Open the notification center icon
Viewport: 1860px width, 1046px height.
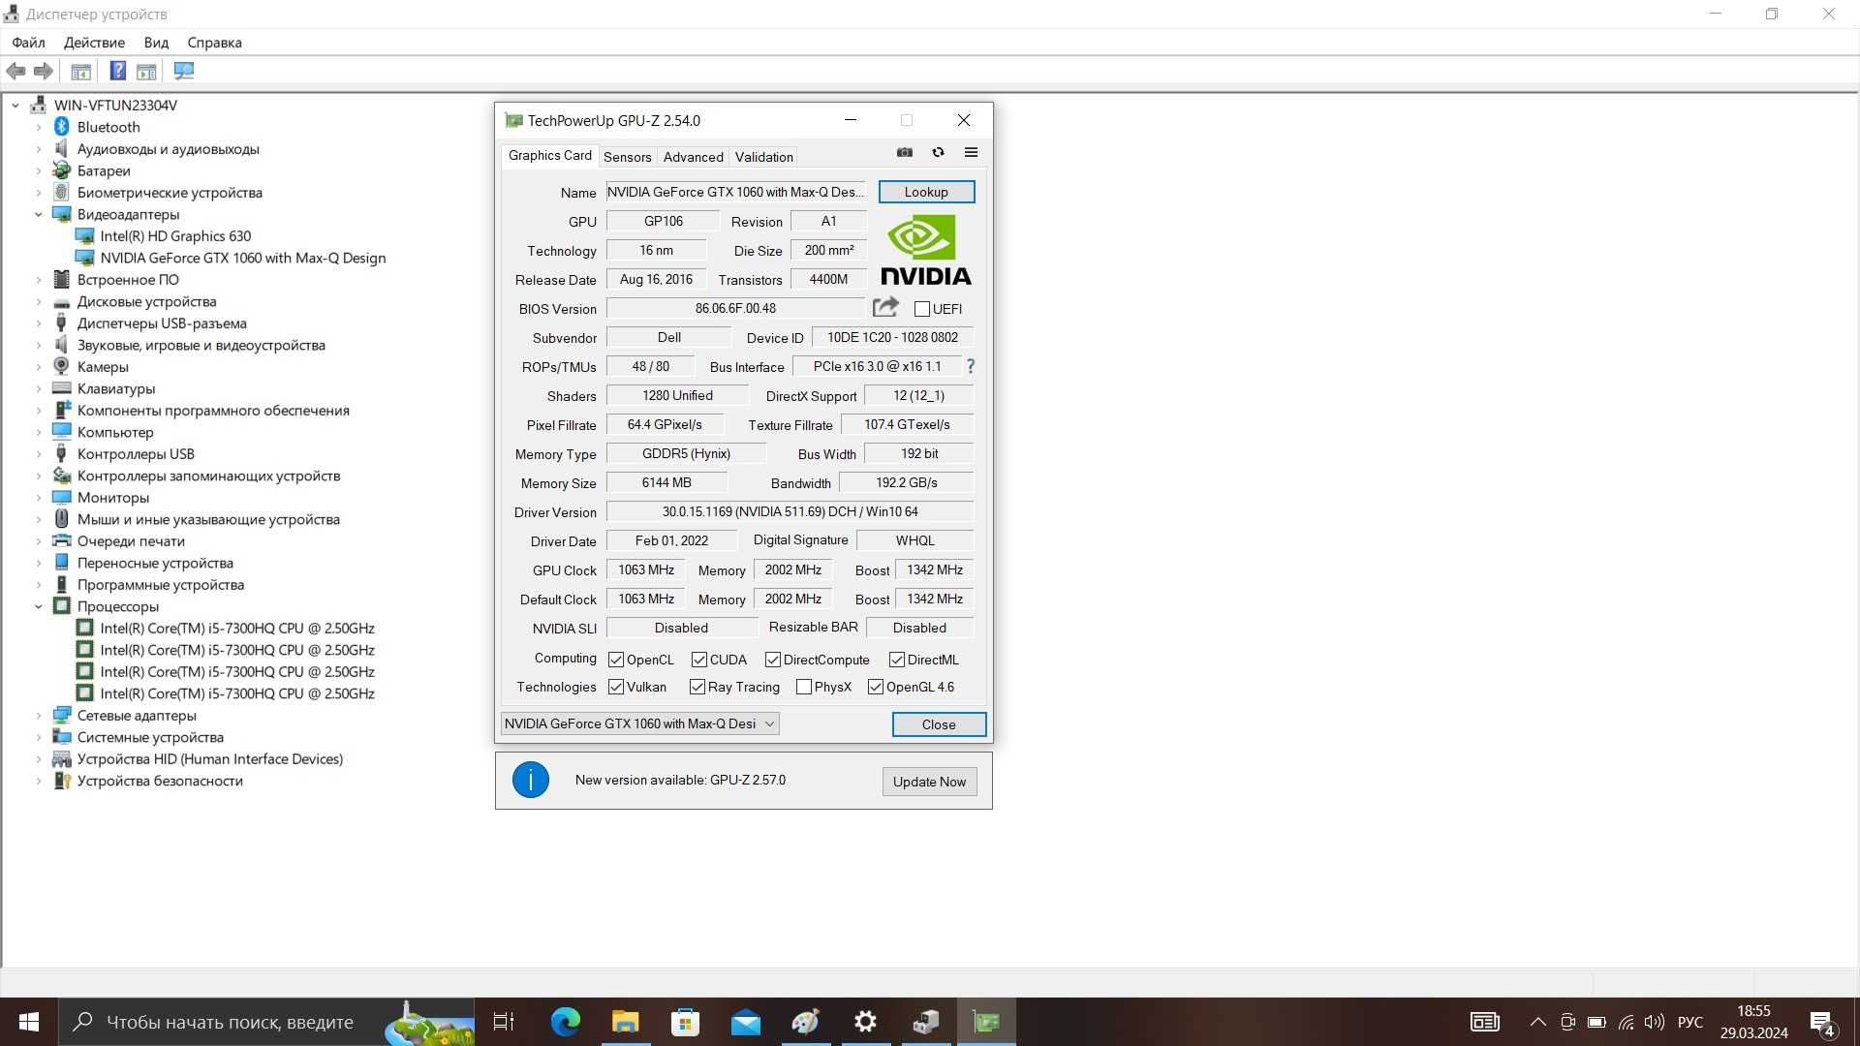tap(1822, 1023)
